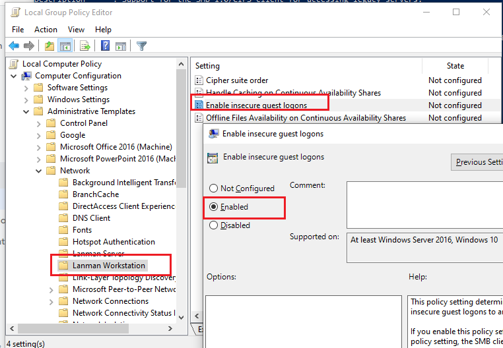Click the Export List toolbar icon
Screen dimensions: 503x348
coord(84,46)
